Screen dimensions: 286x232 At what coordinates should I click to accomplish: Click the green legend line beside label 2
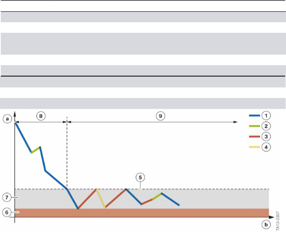coord(254,126)
